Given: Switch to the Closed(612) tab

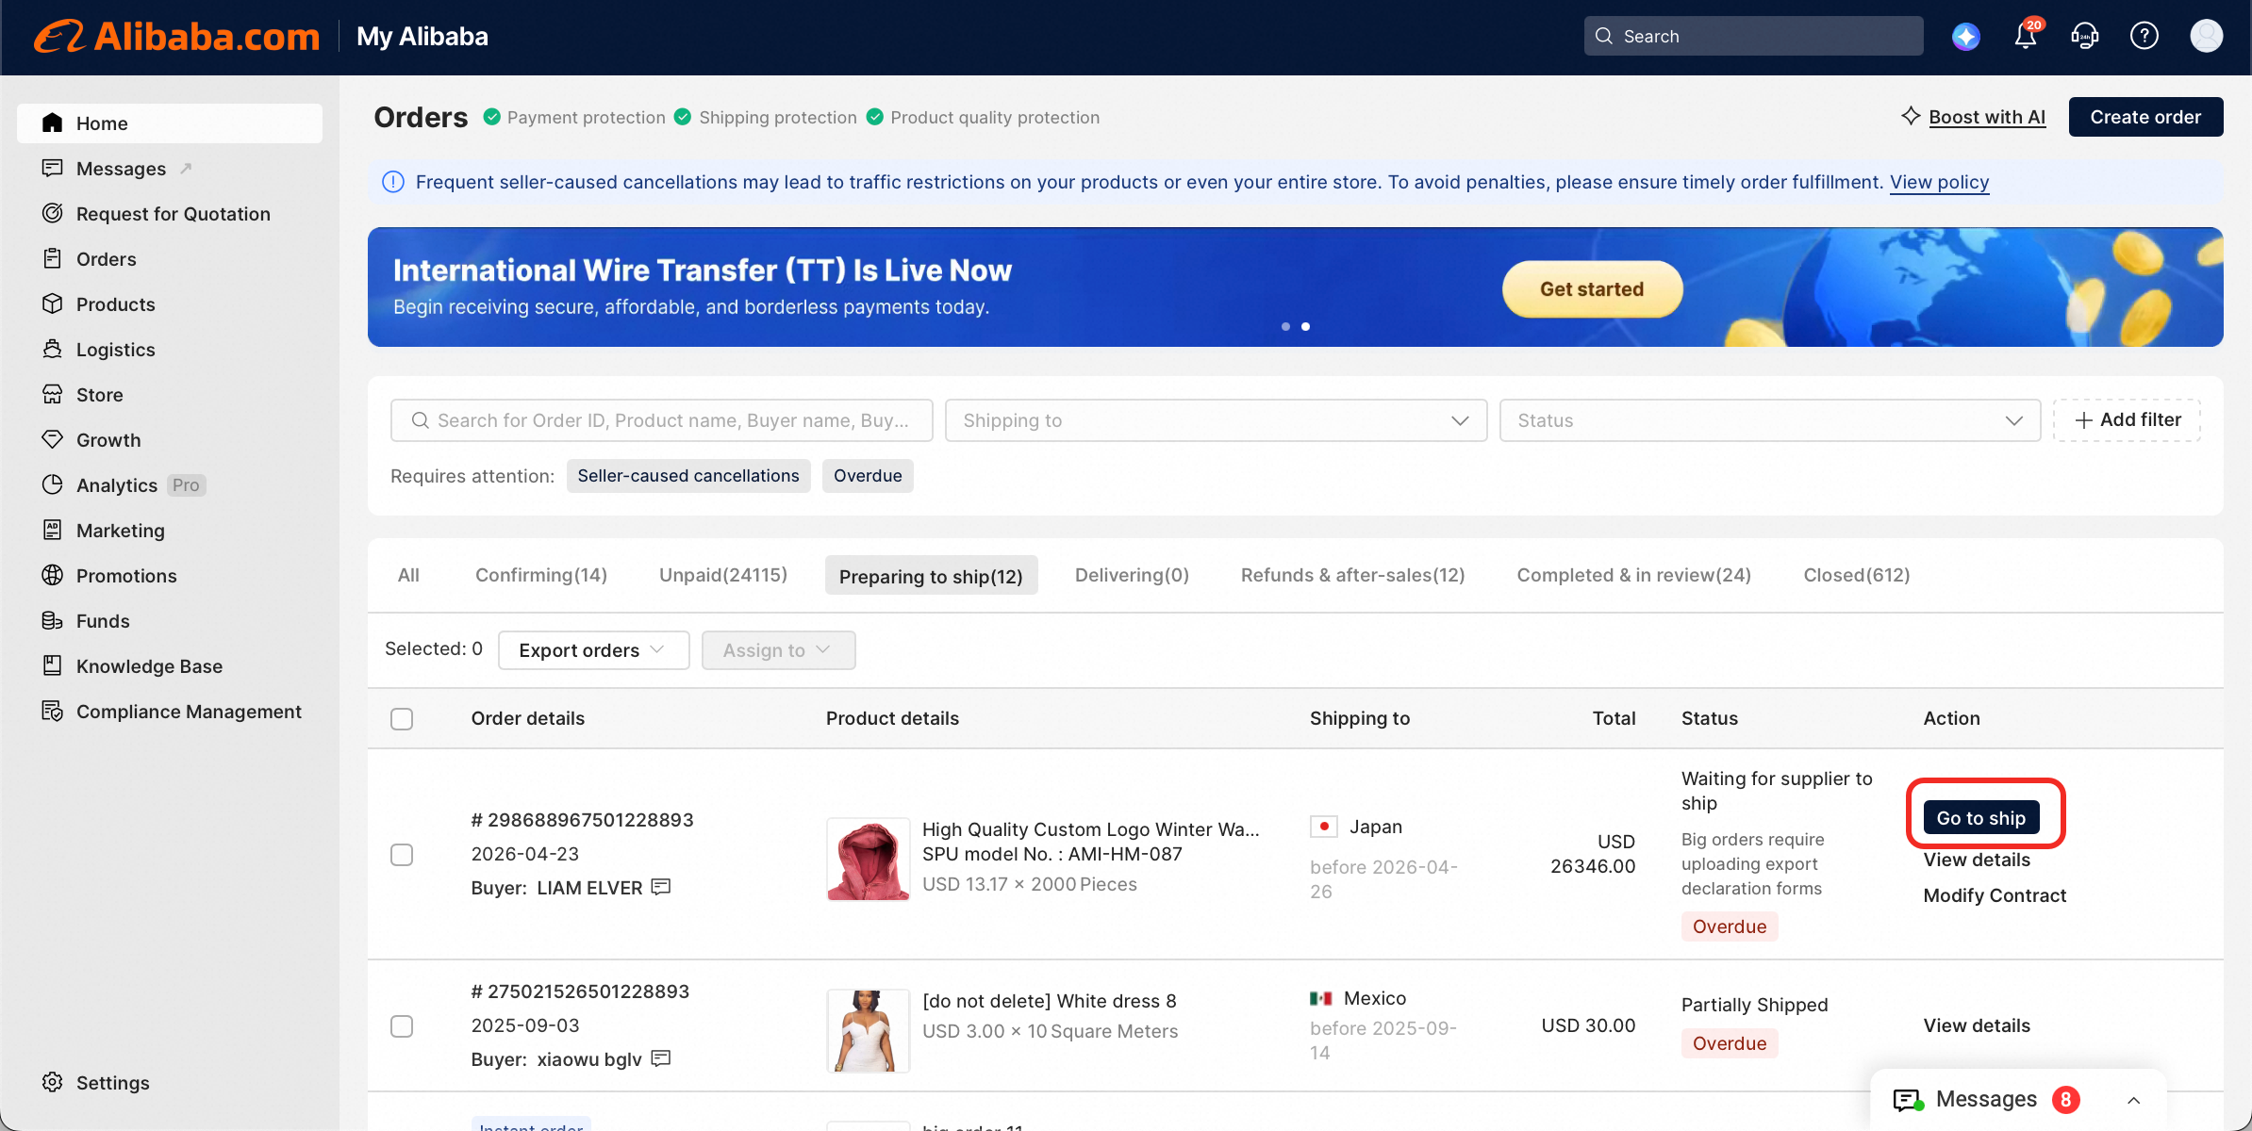Looking at the screenshot, I should pos(1857,575).
